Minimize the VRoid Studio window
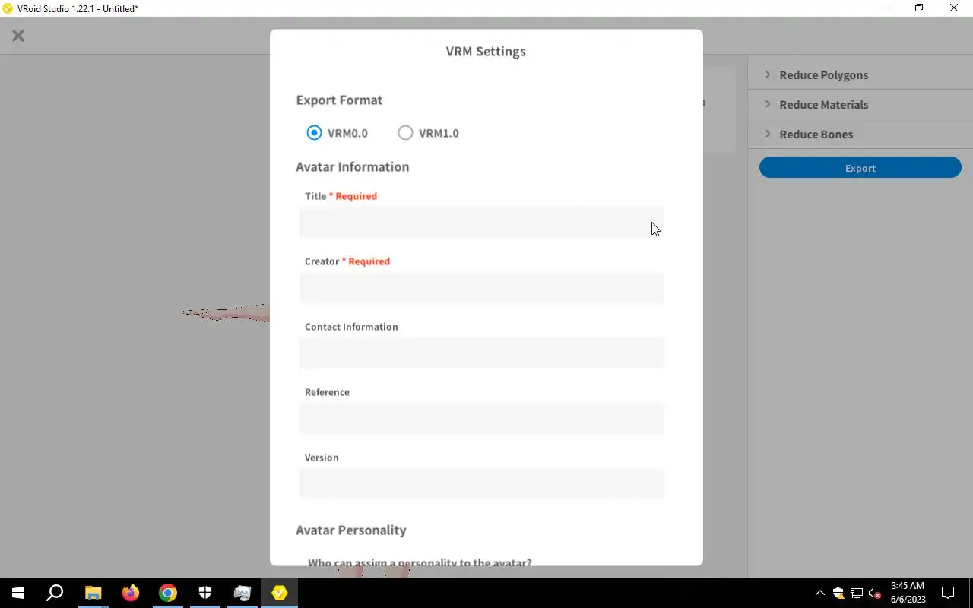 pyautogui.click(x=885, y=8)
